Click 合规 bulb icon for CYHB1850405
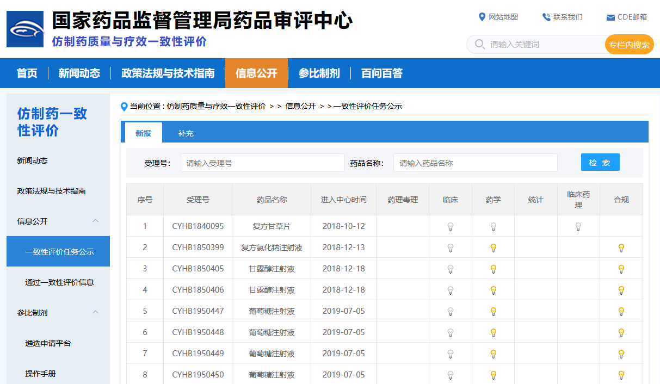Image resolution: width=660 pixels, height=384 pixels. (621, 269)
